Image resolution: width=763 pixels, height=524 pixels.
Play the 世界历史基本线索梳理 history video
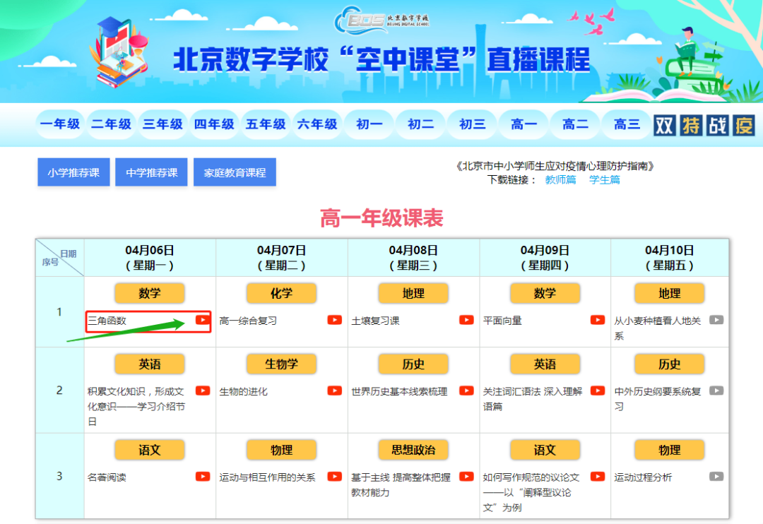pyautogui.click(x=466, y=391)
